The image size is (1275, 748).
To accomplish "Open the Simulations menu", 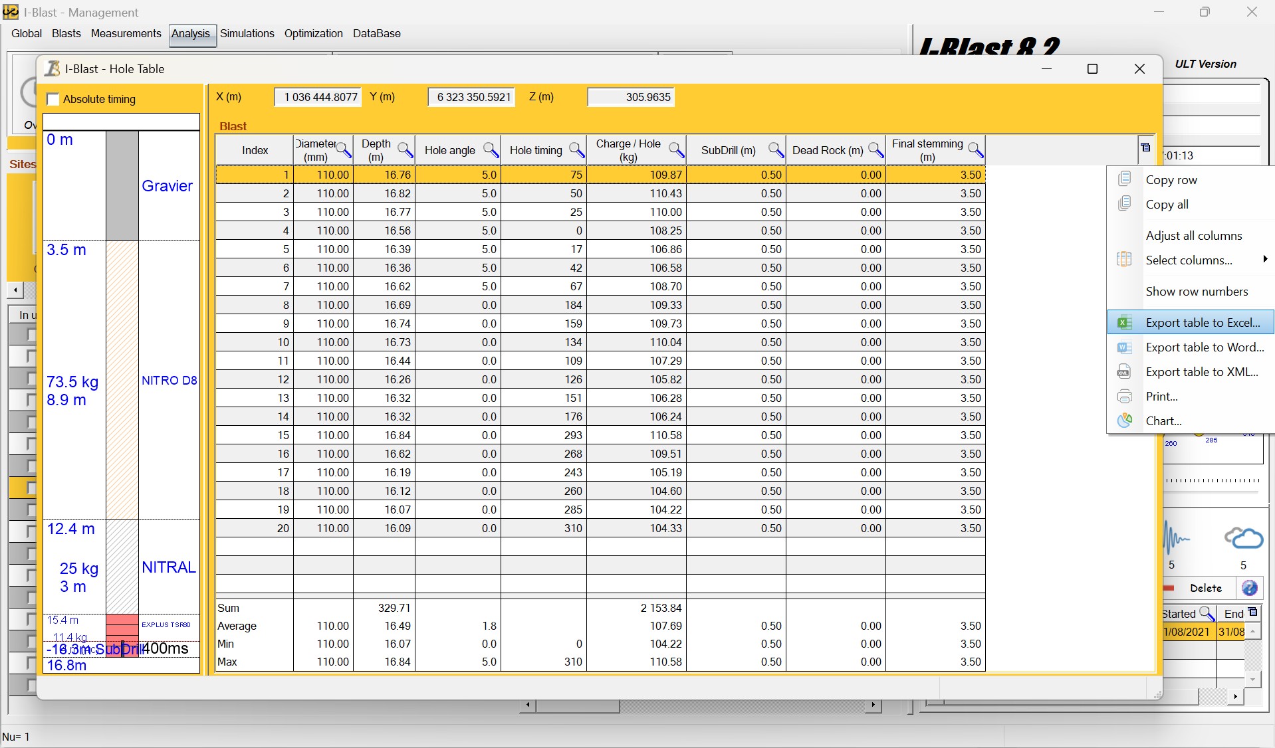I will coord(247,33).
